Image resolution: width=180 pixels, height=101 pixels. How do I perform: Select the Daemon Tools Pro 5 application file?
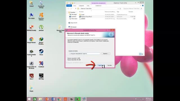click(86, 17)
